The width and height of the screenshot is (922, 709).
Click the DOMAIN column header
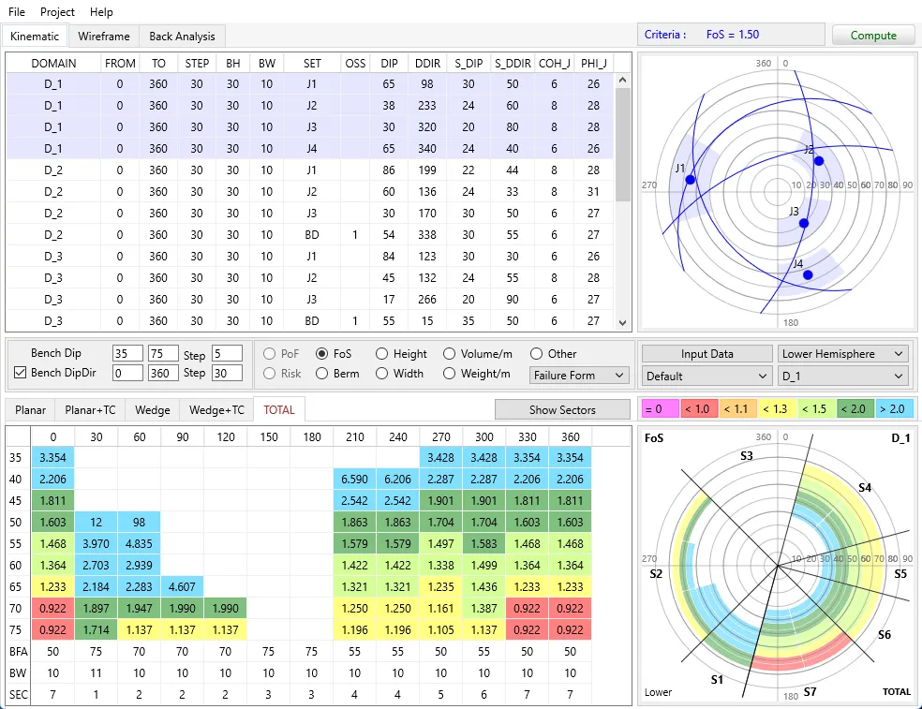(x=53, y=64)
